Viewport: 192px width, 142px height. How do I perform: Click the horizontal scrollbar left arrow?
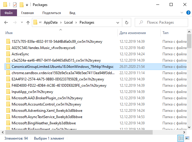click(3, 132)
